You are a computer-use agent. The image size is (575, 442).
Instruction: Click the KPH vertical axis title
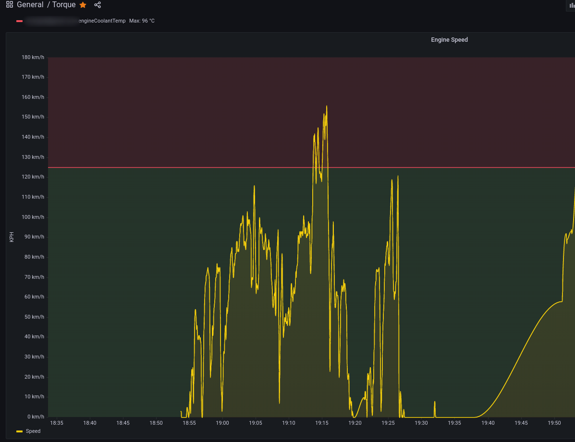12,237
